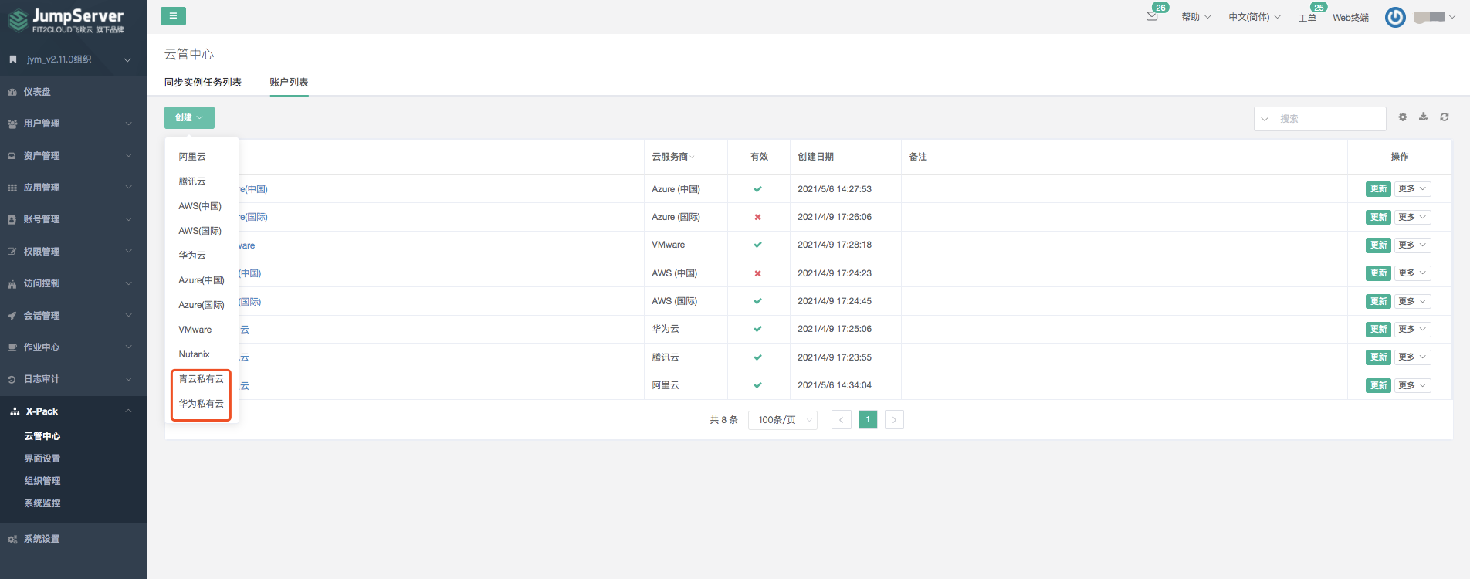Click 更新 button for 腾讯云 row
The width and height of the screenshot is (1470, 579).
coord(1378,357)
